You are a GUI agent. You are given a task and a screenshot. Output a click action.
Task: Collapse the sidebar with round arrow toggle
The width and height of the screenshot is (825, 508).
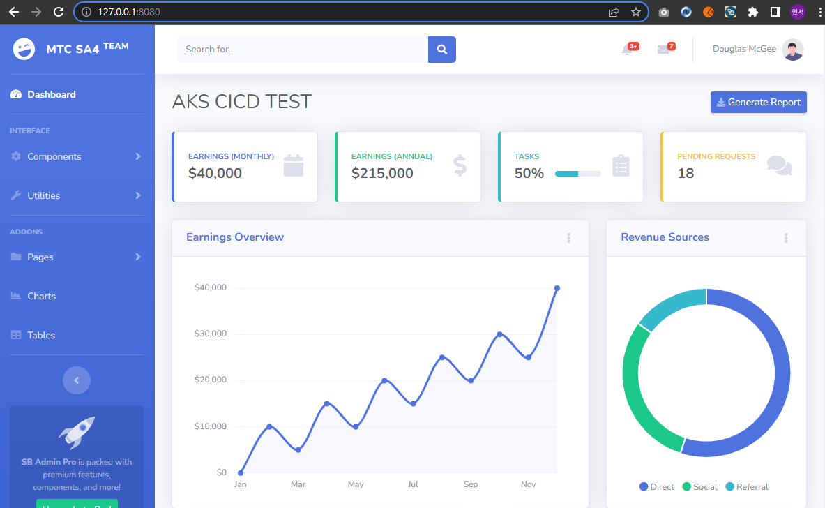tap(77, 380)
